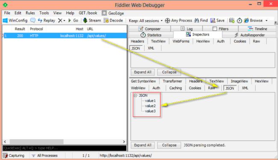
Task: Switch to the Log tab
Action: tap(186, 29)
